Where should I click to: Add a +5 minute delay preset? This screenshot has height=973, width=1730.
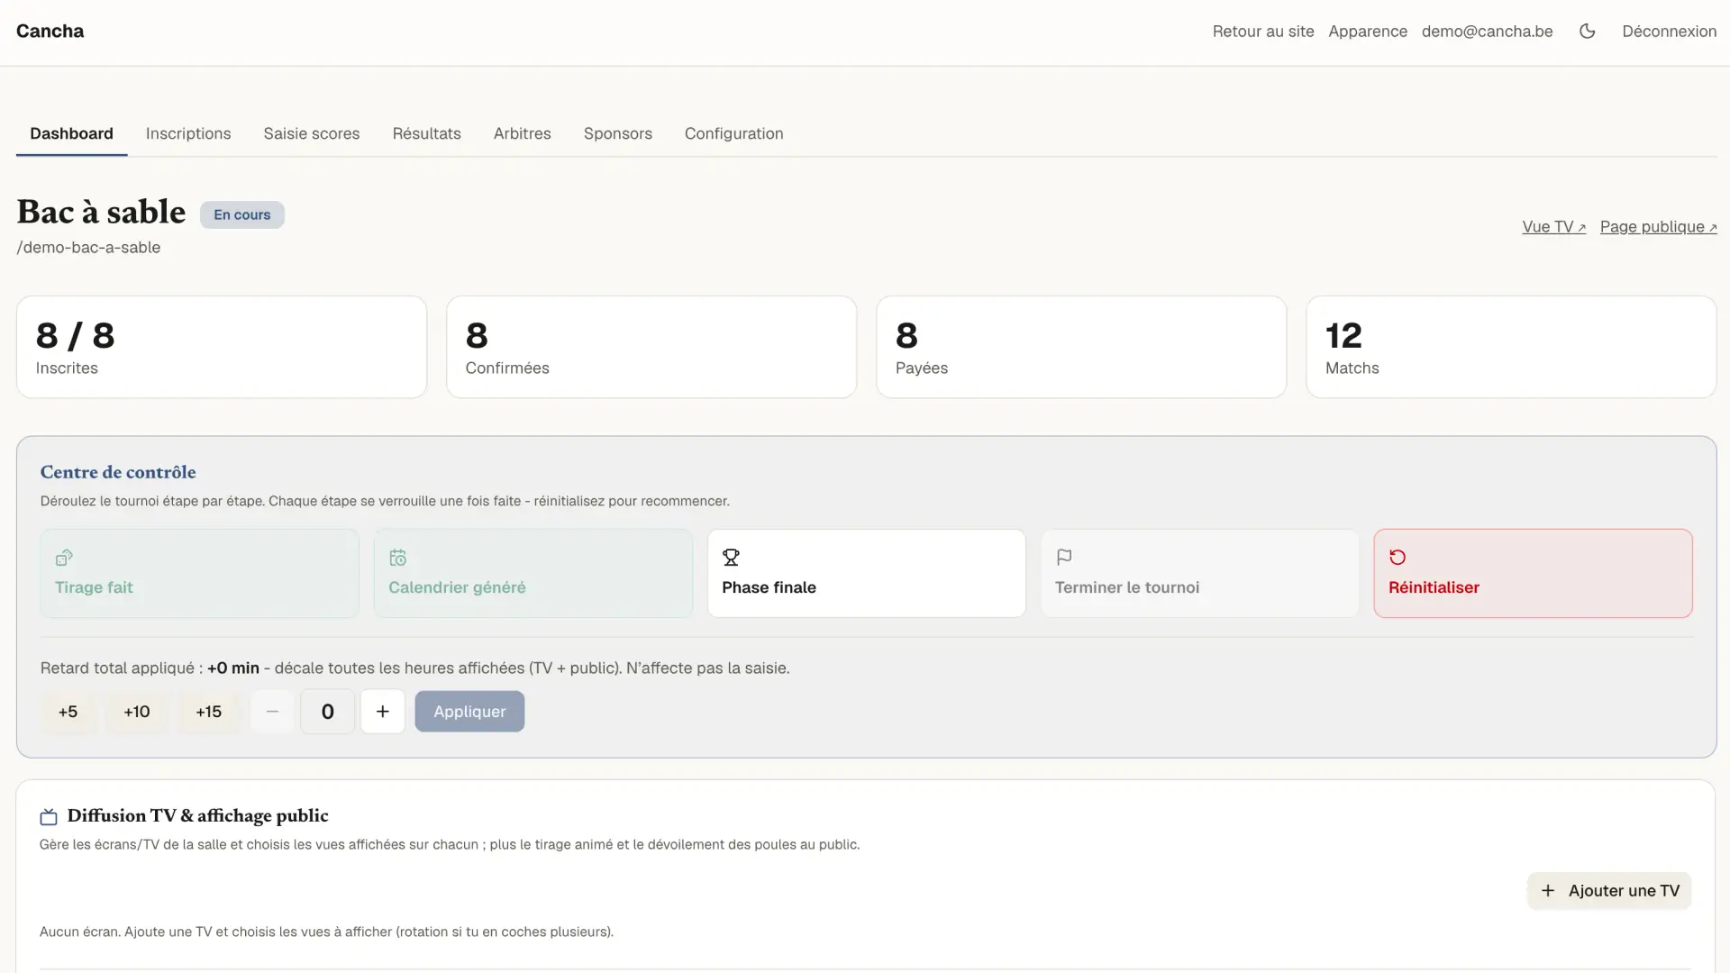(68, 712)
